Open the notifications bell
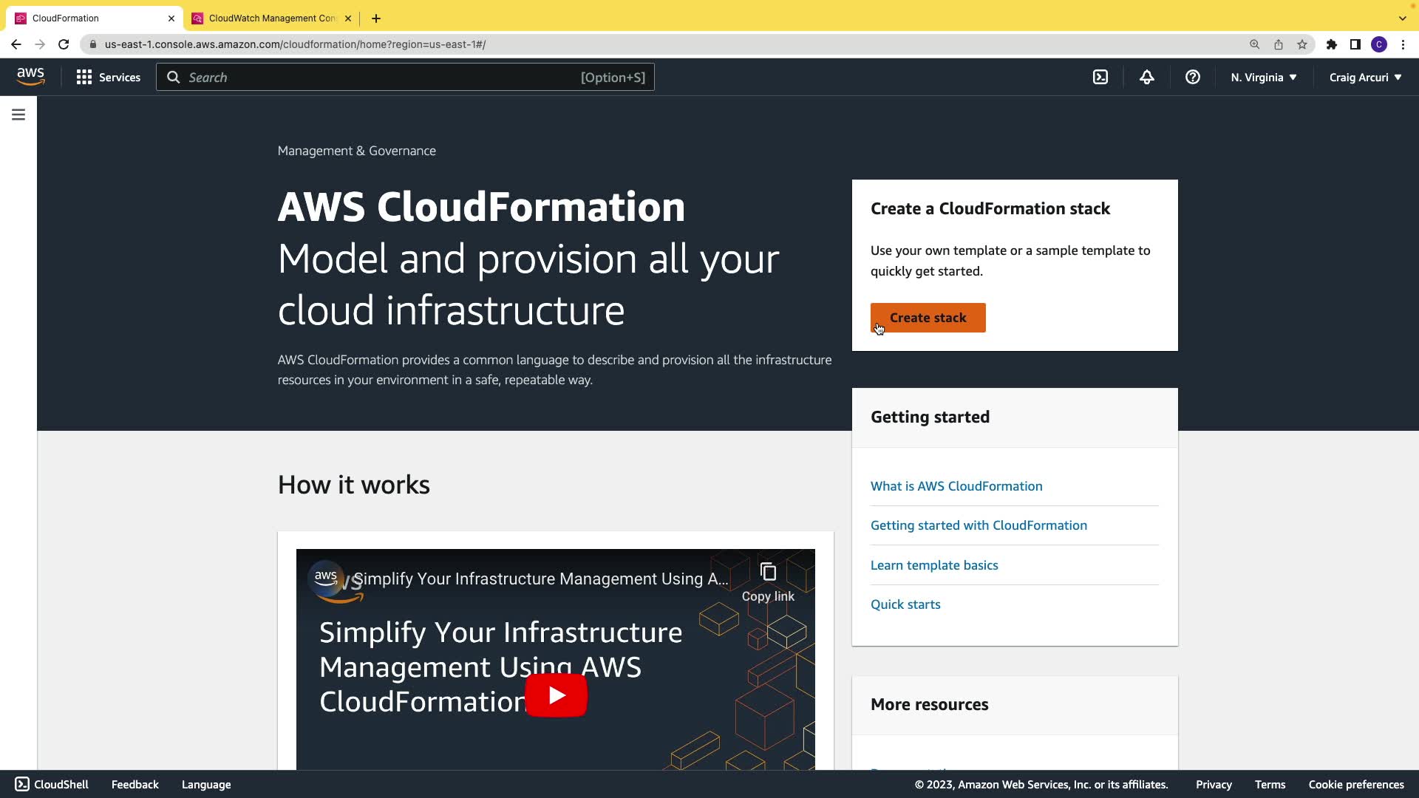This screenshot has width=1419, height=798. coord(1146,77)
